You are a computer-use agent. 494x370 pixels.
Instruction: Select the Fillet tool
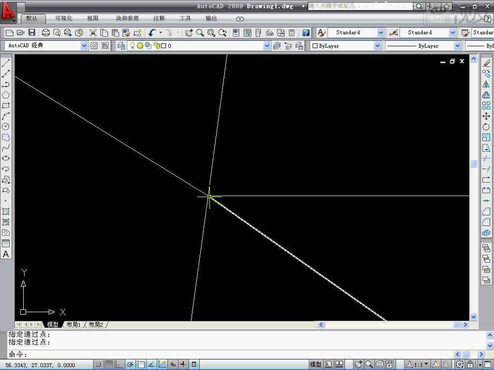486,222
